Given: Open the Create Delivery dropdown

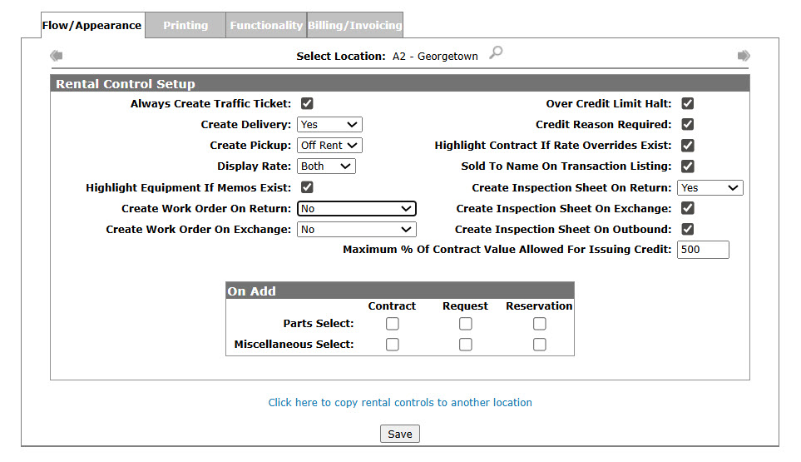Looking at the screenshot, I should tap(329, 125).
